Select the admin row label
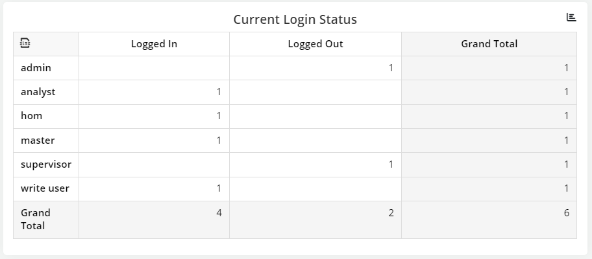The width and height of the screenshot is (592, 259). (x=36, y=68)
